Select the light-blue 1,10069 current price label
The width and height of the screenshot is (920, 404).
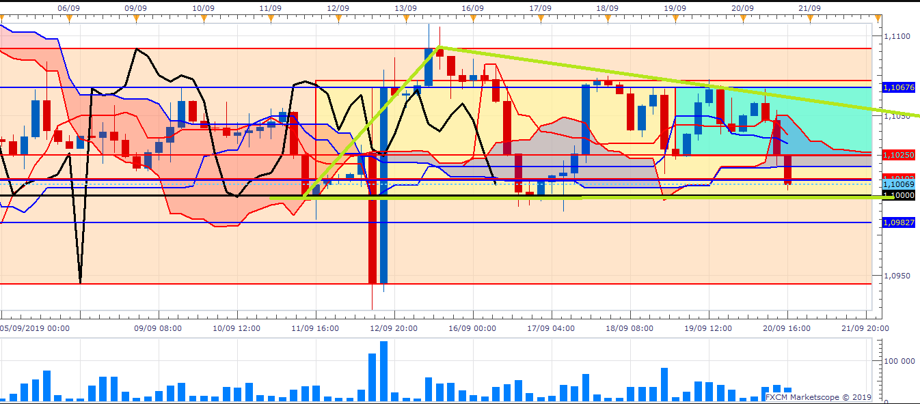[899, 184]
